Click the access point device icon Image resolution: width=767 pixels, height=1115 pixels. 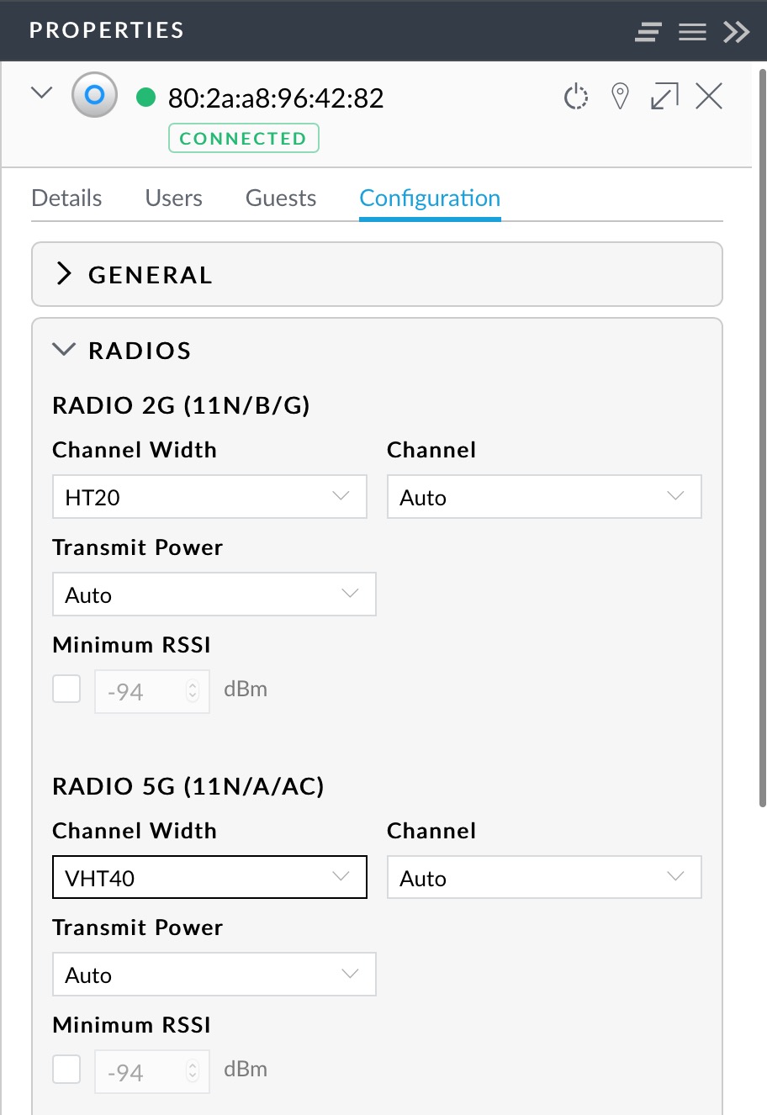[x=94, y=95]
